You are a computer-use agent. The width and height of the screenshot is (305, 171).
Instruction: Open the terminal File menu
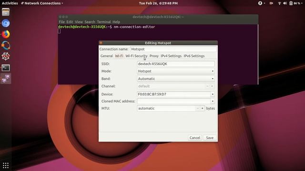pos(61,22)
